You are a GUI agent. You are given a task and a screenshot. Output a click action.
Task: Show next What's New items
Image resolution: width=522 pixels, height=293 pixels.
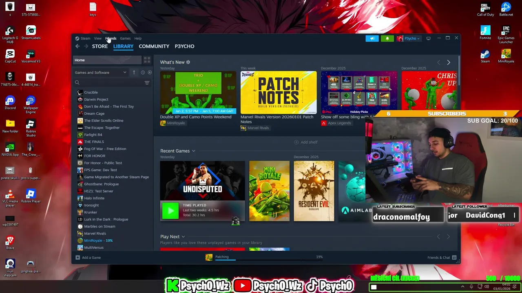click(448, 62)
